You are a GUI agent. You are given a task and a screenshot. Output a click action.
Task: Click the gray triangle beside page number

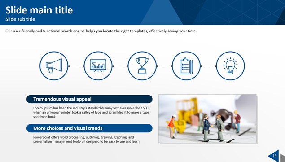click(283, 158)
